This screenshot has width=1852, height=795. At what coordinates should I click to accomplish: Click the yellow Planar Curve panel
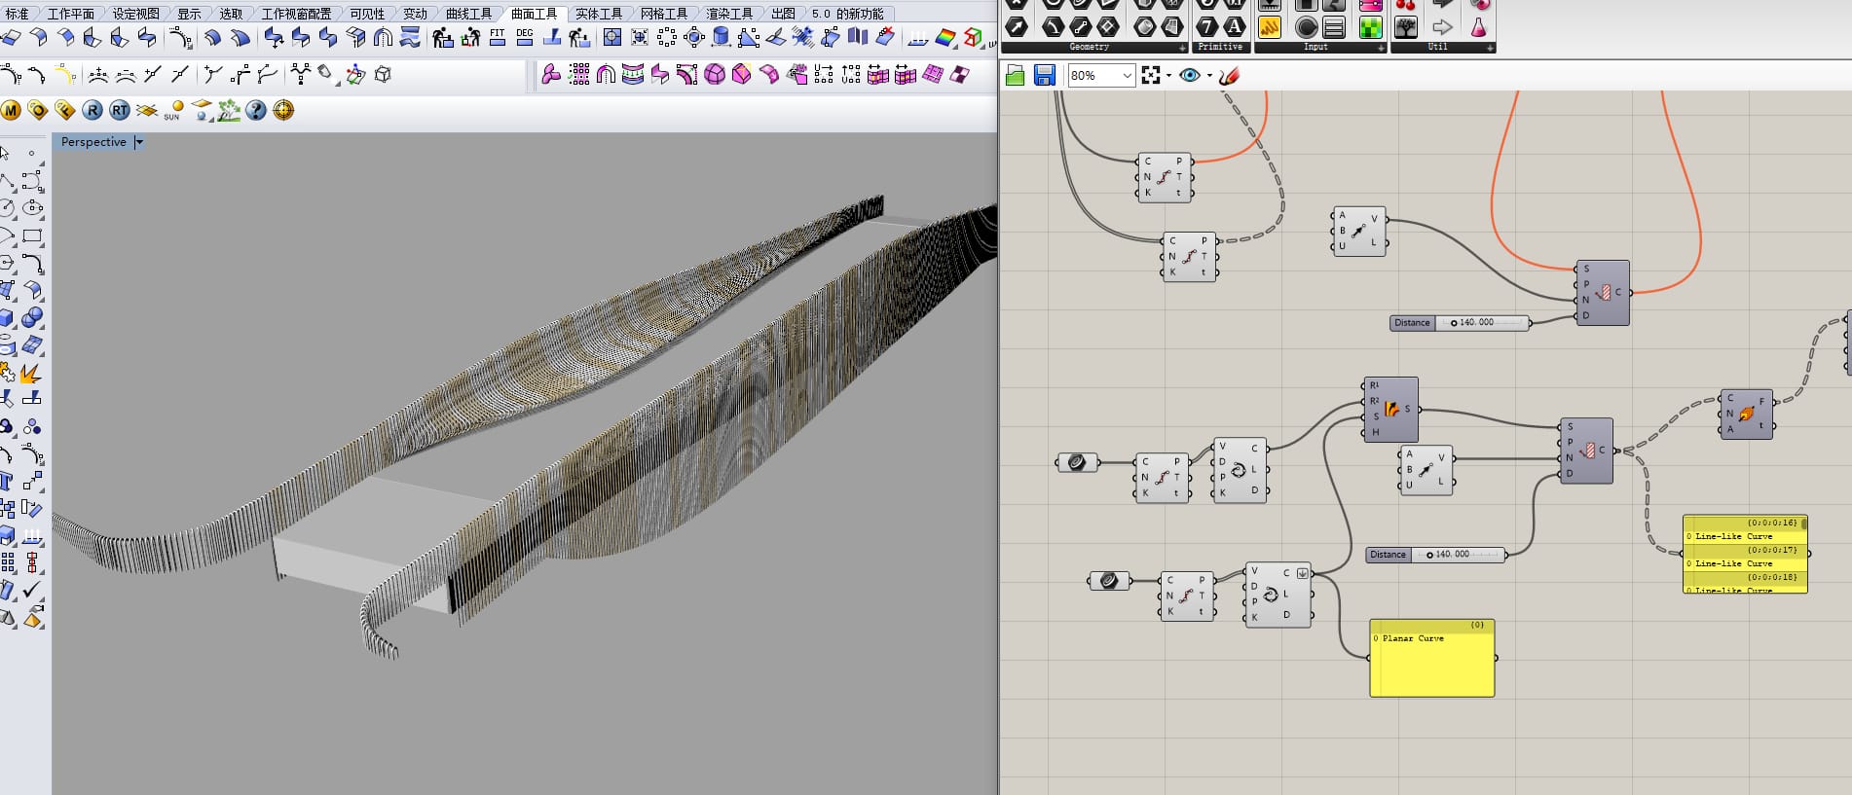click(1431, 658)
